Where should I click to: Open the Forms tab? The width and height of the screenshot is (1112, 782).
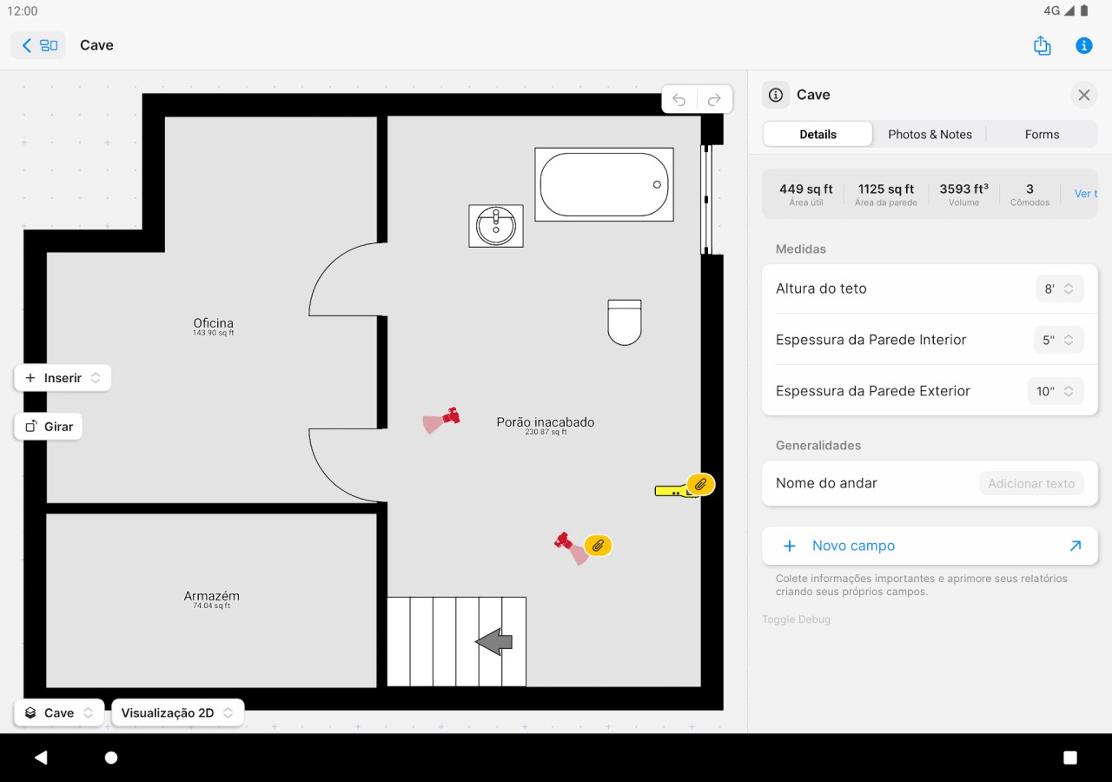[x=1042, y=135]
